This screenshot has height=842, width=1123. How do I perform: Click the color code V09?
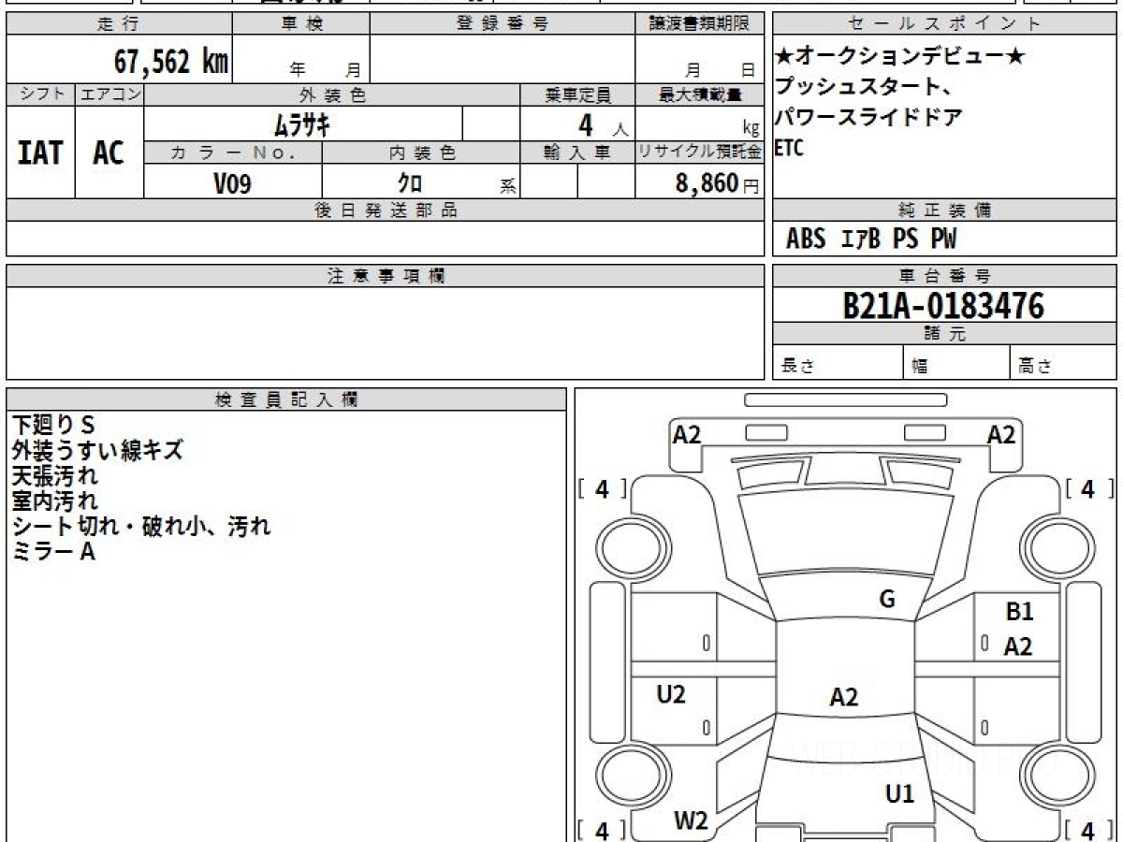(x=233, y=183)
